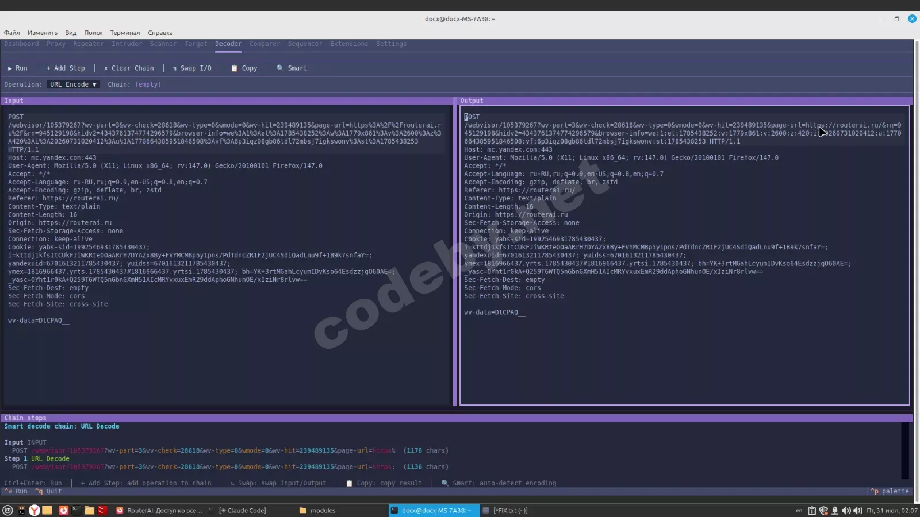Image resolution: width=920 pixels, height=517 pixels.
Task: Open the Settings tab
Action: [391, 44]
